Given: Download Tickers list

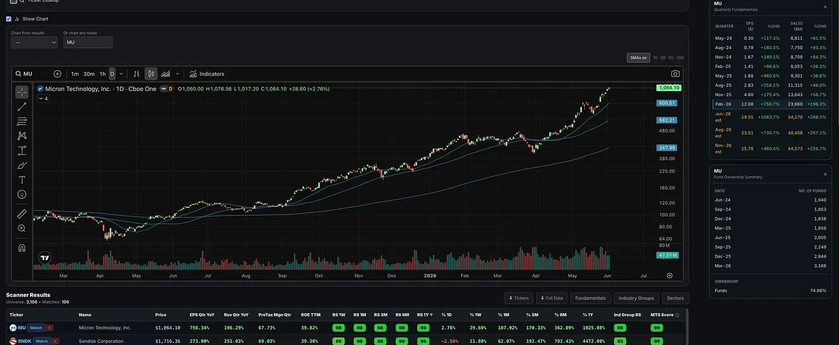Looking at the screenshot, I should point(518,298).
